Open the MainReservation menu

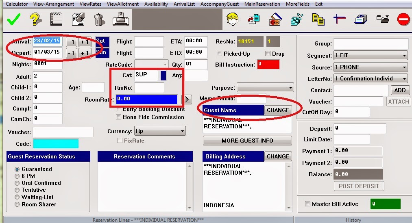pyautogui.click(x=262, y=4)
